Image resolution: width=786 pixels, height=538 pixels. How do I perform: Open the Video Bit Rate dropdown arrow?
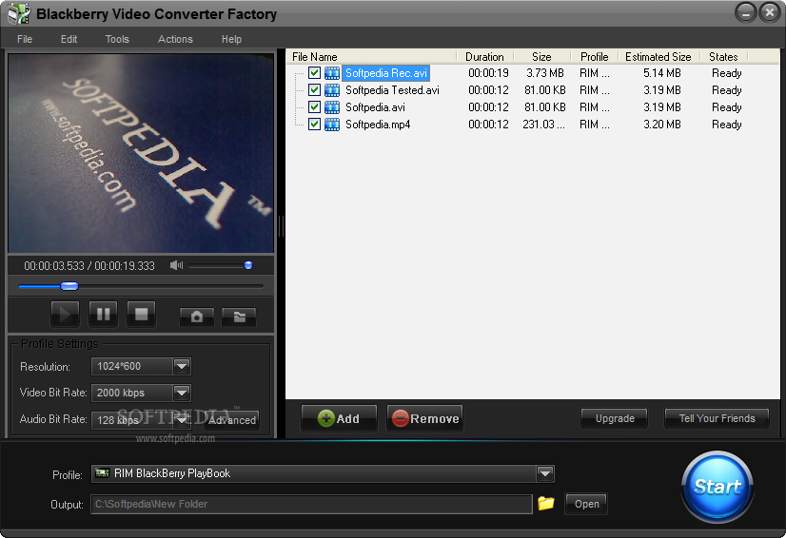tap(182, 393)
